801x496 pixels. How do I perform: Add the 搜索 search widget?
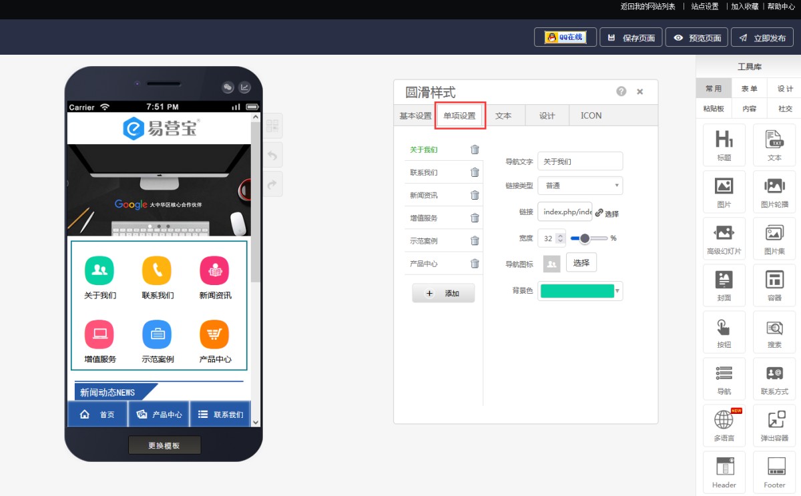point(774,332)
